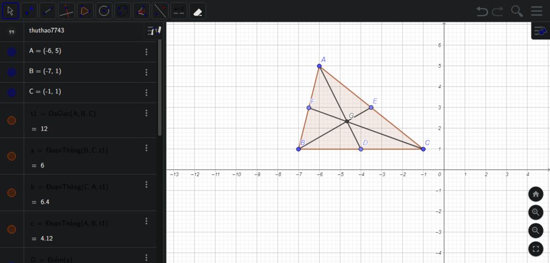550x263 pixels.
Task: Open algebra view style options
Action: (x=154, y=31)
